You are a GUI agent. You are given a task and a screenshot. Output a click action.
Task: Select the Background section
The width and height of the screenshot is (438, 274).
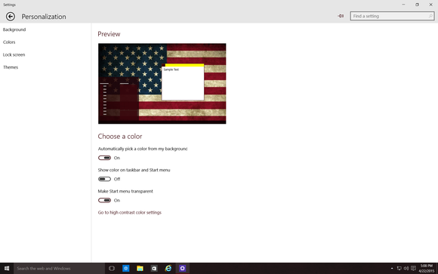pyautogui.click(x=14, y=29)
